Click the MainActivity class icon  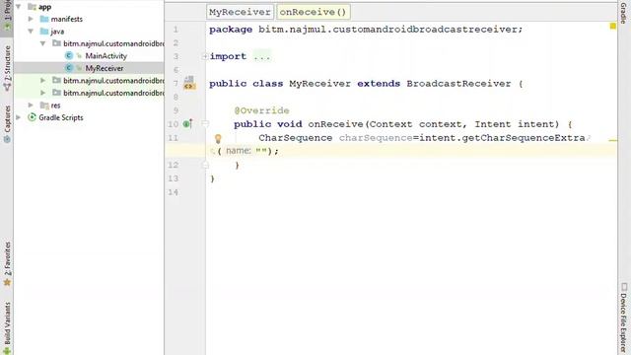[x=69, y=56]
